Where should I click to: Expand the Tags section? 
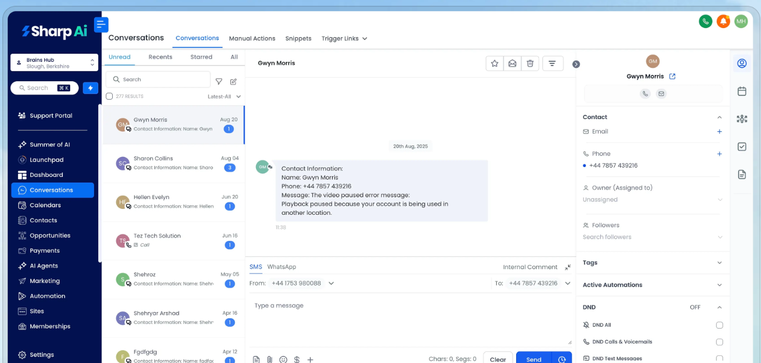719,263
